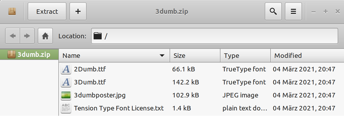
Task: Click the 3Dumb.ttf font file icon
Action: pos(66,82)
